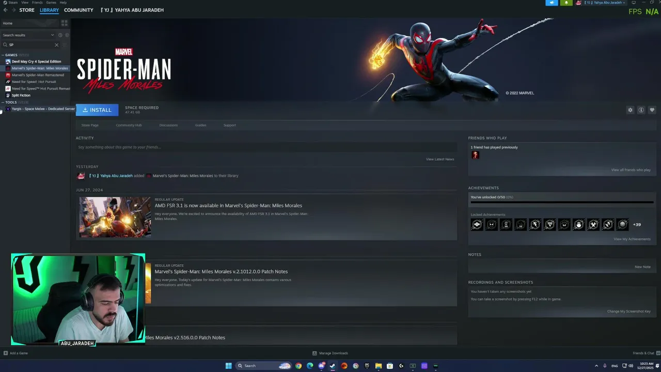Open the Friends menu
This screenshot has height=372, width=661.
(x=37, y=3)
